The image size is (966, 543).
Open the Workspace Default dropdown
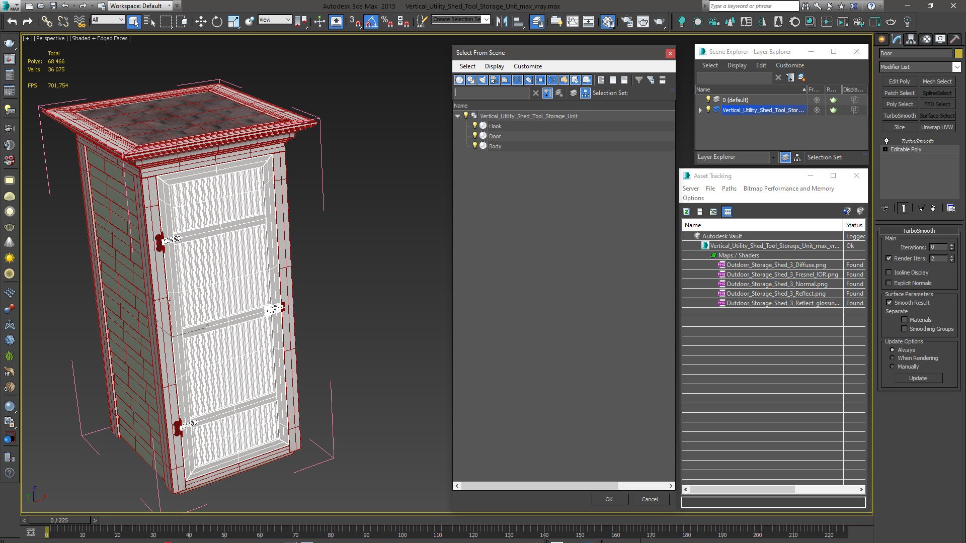[140, 6]
